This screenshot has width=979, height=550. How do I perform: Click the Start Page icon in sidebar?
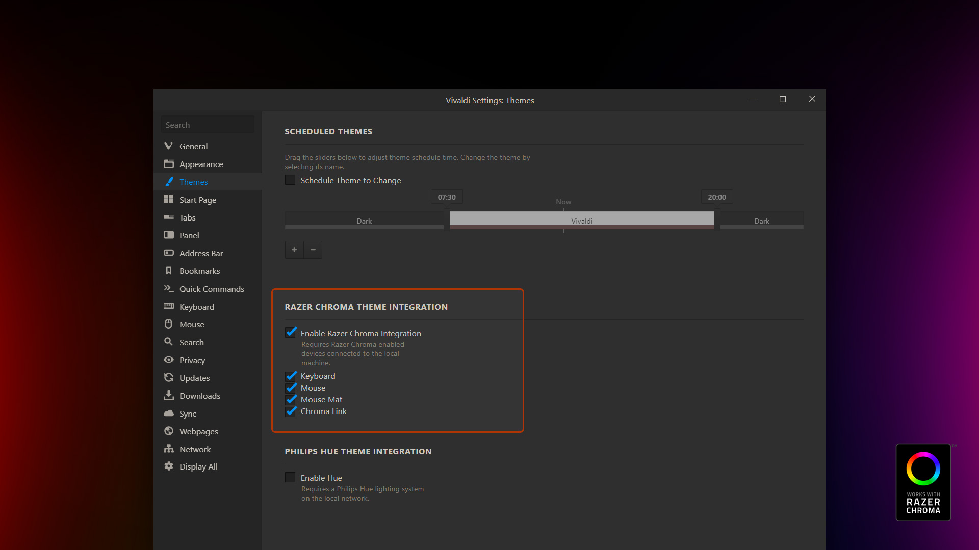(x=169, y=200)
